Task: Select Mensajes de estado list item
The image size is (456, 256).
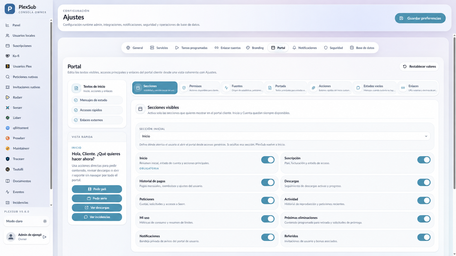Action: (x=97, y=100)
